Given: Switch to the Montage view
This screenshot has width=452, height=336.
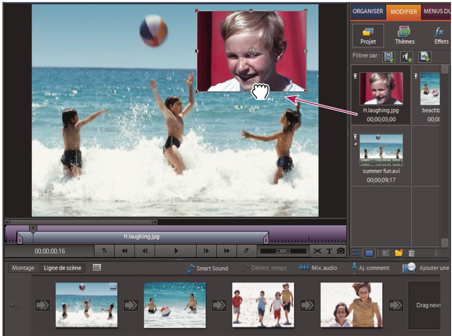Looking at the screenshot, I should point(23,268).
